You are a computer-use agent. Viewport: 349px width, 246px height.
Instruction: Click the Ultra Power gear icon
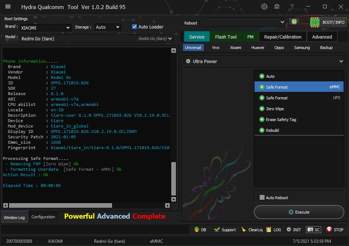pyautogui.click(x=188, y=61)
